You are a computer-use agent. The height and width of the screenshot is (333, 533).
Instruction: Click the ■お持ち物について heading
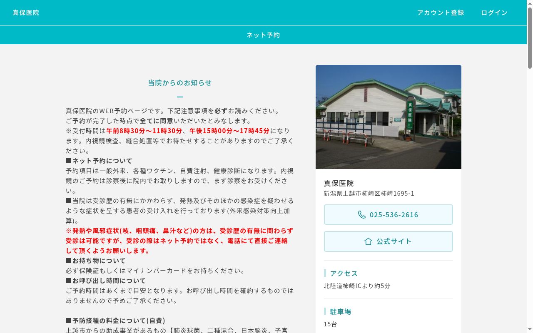pyautogui.click(x=96, y=261)
